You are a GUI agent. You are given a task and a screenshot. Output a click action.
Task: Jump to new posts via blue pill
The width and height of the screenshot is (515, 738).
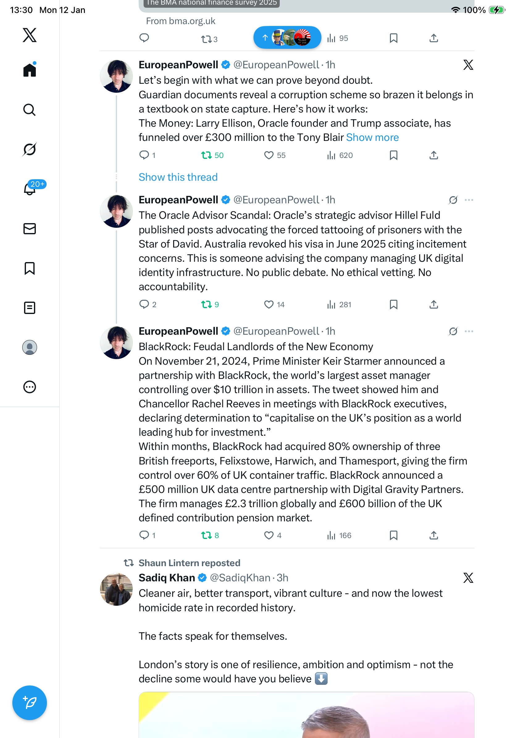tap(287, 38)
